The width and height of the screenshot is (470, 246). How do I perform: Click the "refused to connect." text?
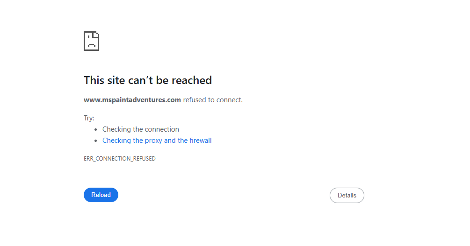tap(213, 100)
